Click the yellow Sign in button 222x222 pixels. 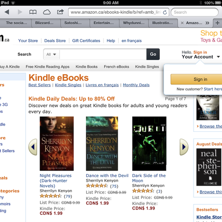(x=196, y=79)
